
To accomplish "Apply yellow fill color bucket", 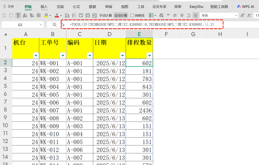I will coord(46,15).
